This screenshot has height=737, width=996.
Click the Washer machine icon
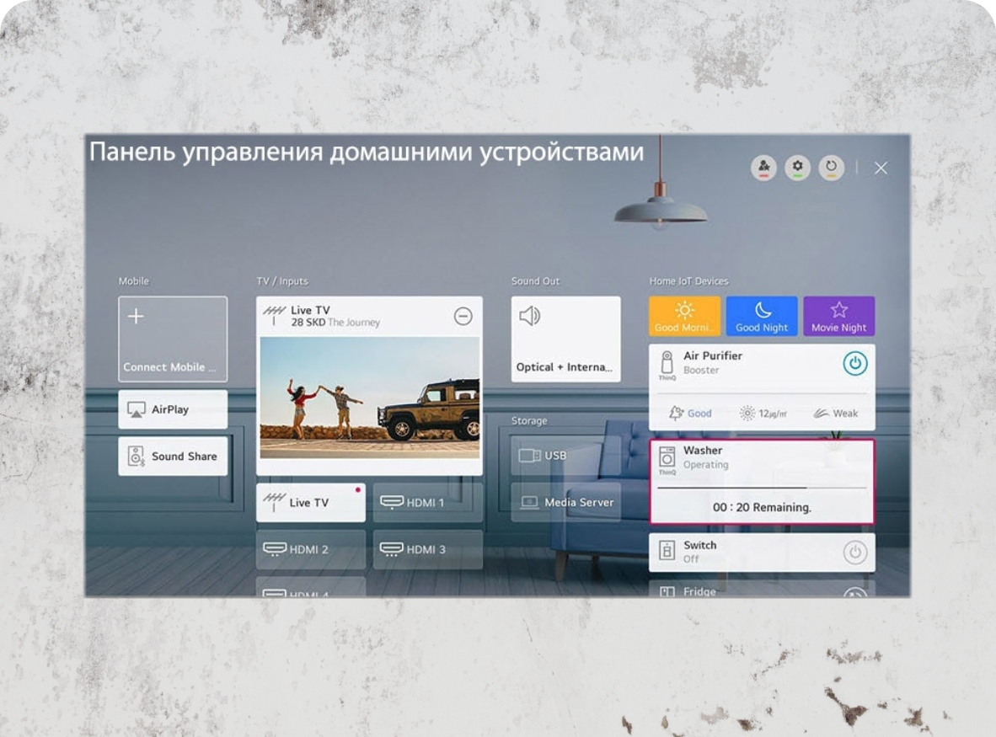tap(667, 459)
